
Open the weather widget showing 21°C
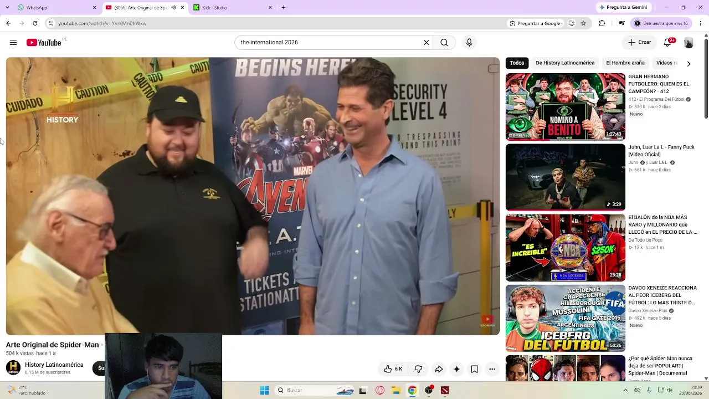point(25,390)
